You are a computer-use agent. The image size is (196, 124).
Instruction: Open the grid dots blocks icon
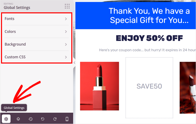pos(67,6)
